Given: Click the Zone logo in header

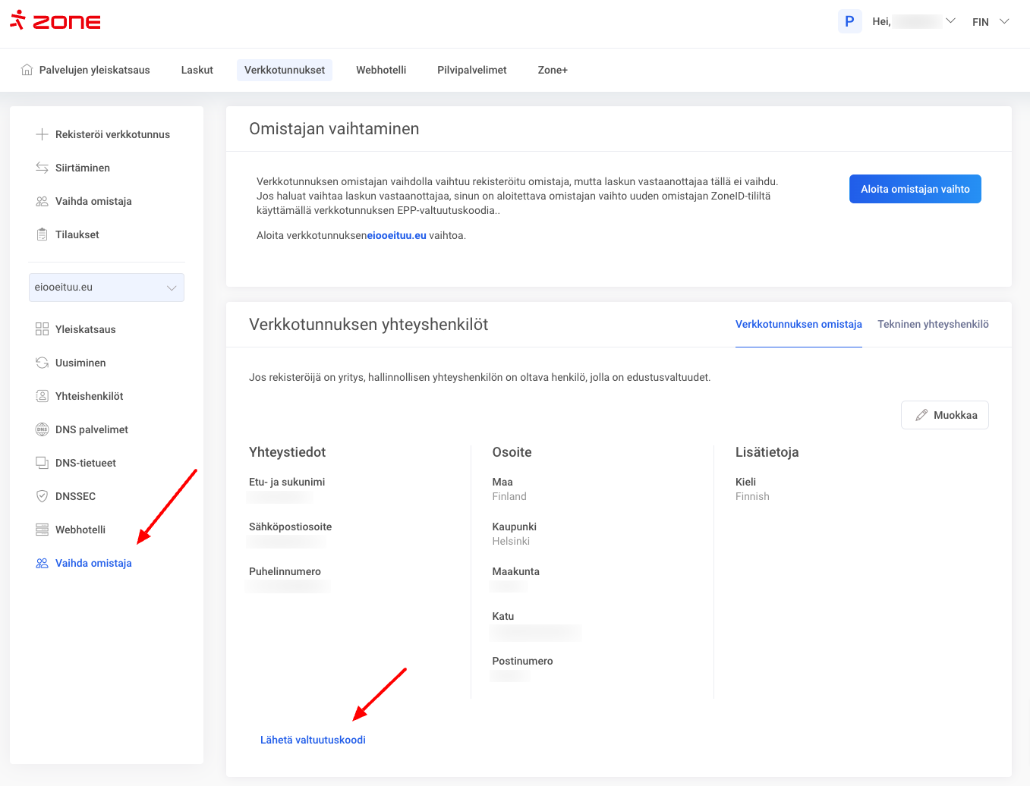Looking at the screenshot, I should tap(55, 20).
